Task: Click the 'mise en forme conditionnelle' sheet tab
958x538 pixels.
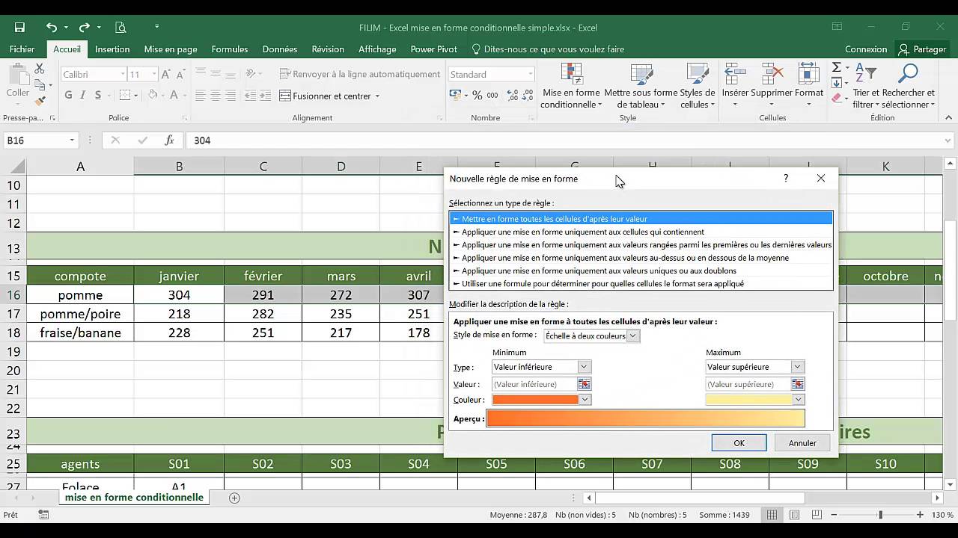Action: 134,498
